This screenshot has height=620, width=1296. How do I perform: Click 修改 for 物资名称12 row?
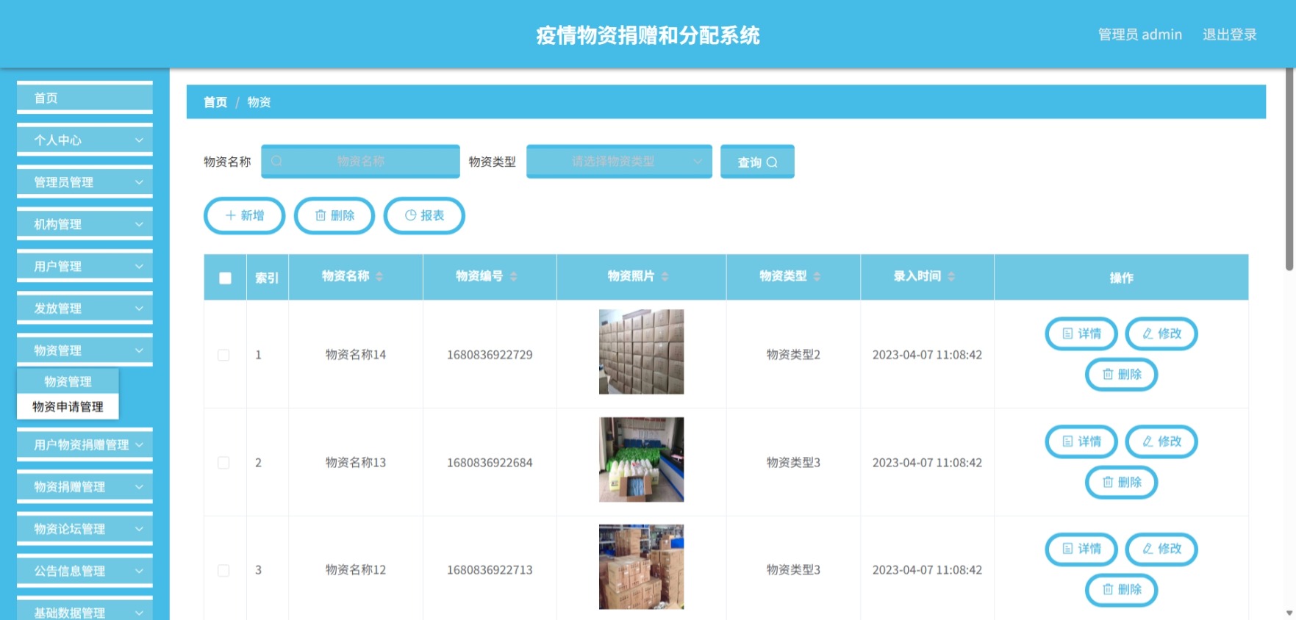pyautogui.click(x=1161, y=549)
